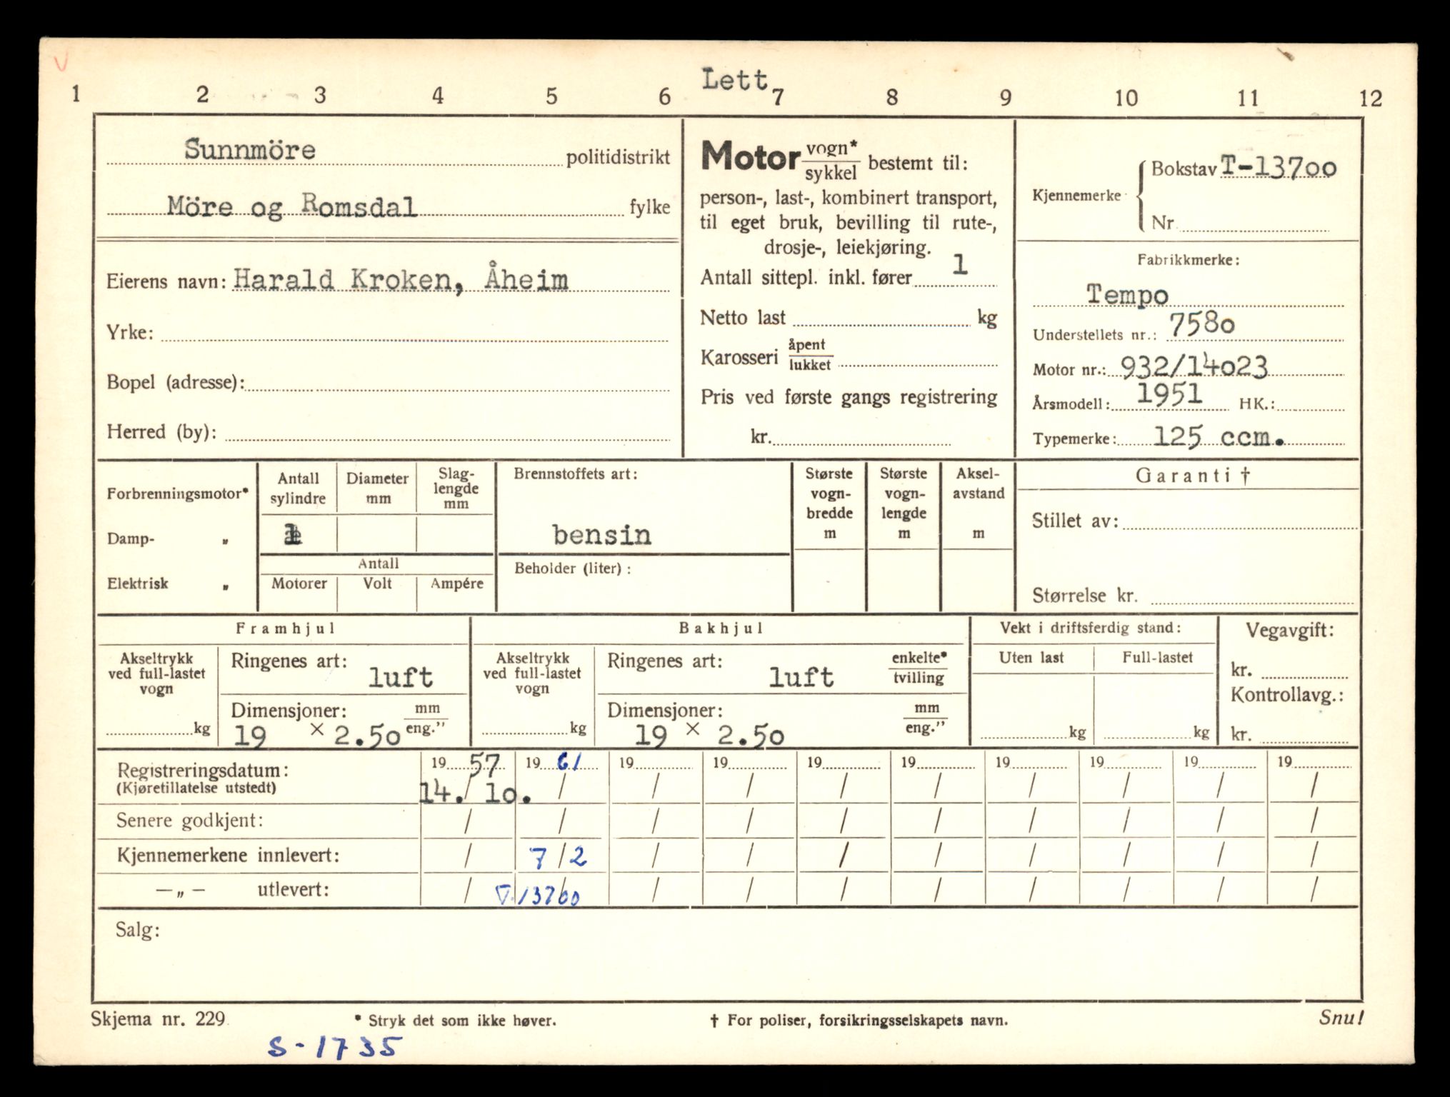Click the handwritten 'S-1735' note

[x=334, y=1048]
